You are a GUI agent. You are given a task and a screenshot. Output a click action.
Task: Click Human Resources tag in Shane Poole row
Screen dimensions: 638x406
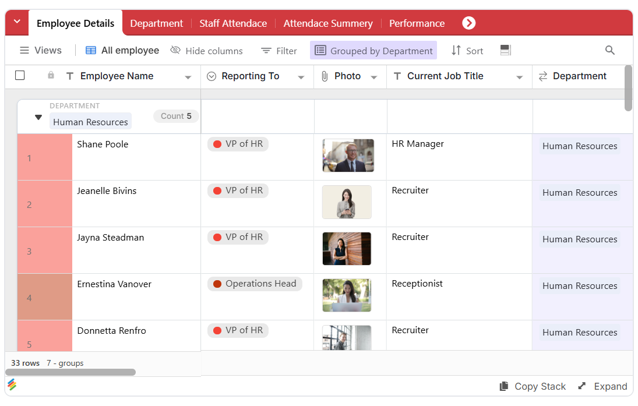tap(580, 146)
